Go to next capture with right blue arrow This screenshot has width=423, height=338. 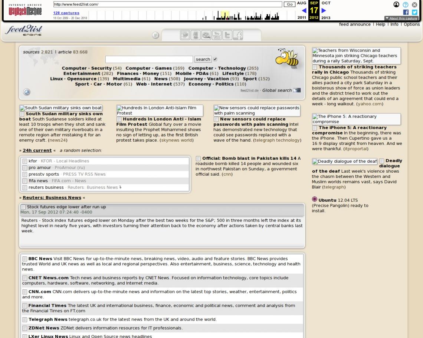pyautogui.click(x=324, y=10)
